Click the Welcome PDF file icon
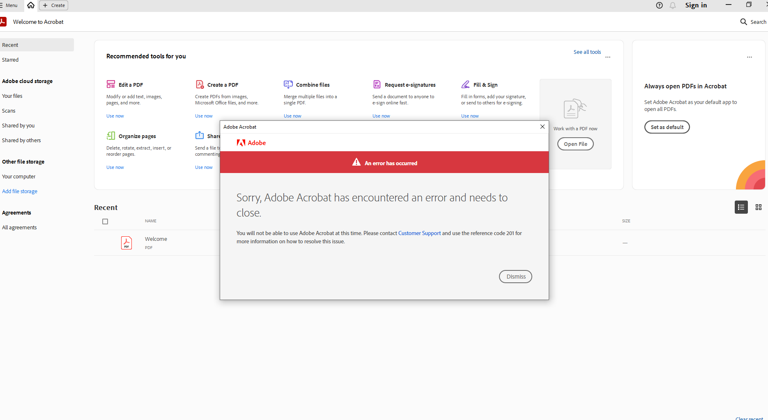The height and width of the screenshot is (420, 768). (126, 242)
